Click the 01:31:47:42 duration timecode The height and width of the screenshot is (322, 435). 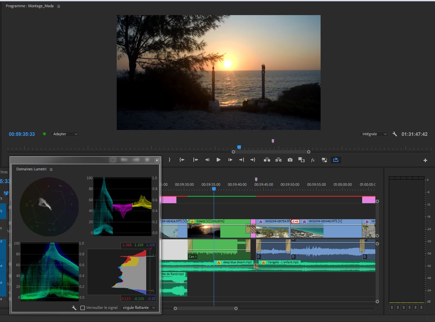click(x=414, y=134)
